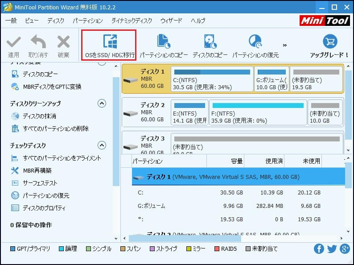Select ディスク 1 in disk map

[x=145, y=79]
